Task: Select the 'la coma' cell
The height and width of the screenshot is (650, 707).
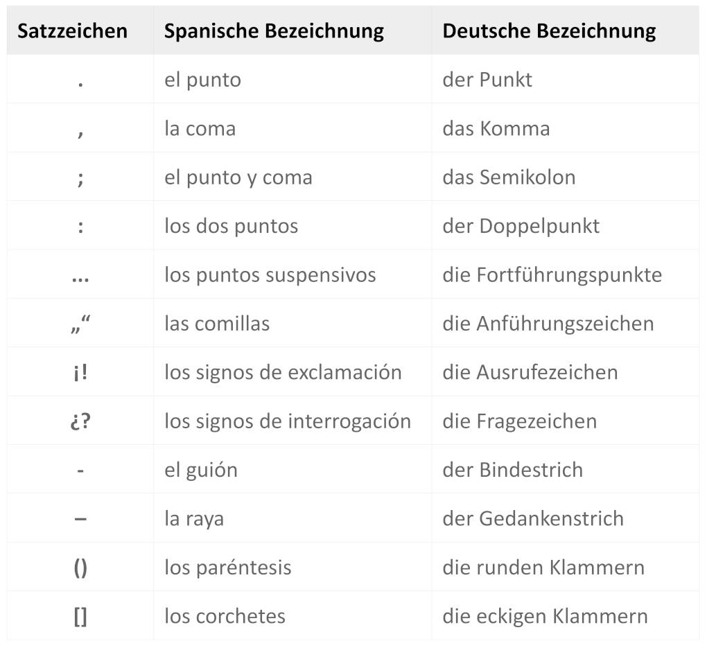Action: [x=200, y=129]
